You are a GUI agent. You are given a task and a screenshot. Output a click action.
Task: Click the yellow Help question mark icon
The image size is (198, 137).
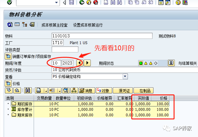pyautogui.click(x=178, y=2)
